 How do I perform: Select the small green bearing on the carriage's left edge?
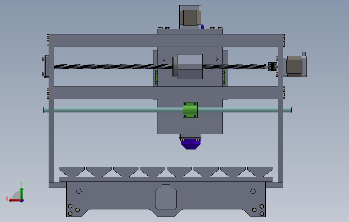coord(156,77)
